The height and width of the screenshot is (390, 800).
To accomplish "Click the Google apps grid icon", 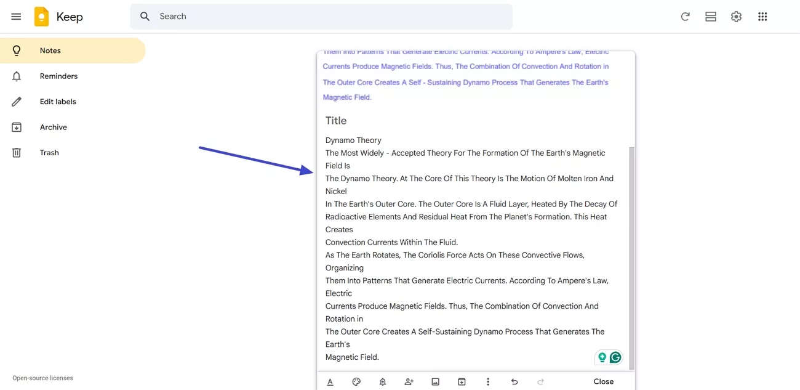I will 762,17.
